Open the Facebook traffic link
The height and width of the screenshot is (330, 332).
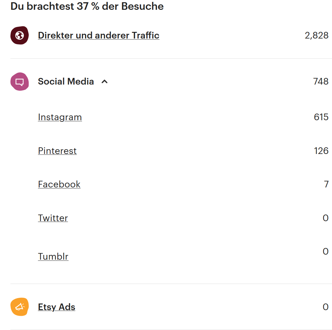tap(59, 184)
